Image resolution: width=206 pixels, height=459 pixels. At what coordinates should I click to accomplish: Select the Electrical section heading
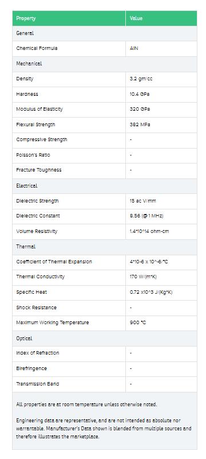[x=27, y=186]
